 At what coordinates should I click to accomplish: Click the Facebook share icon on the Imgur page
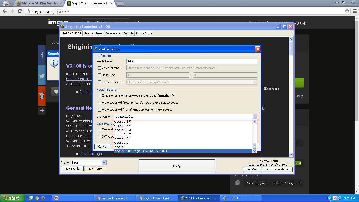tap(42, 55)
